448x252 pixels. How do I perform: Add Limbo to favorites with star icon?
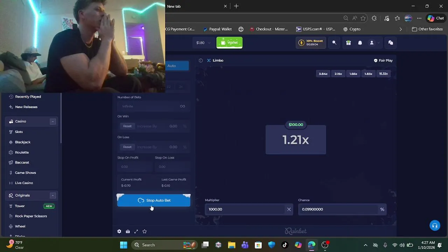click(145, 231)
